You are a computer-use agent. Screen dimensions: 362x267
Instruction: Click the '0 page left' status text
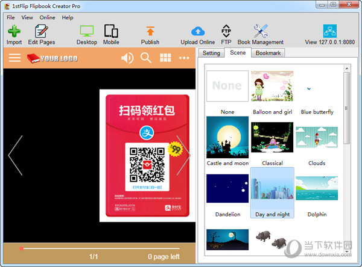(164, 257)
